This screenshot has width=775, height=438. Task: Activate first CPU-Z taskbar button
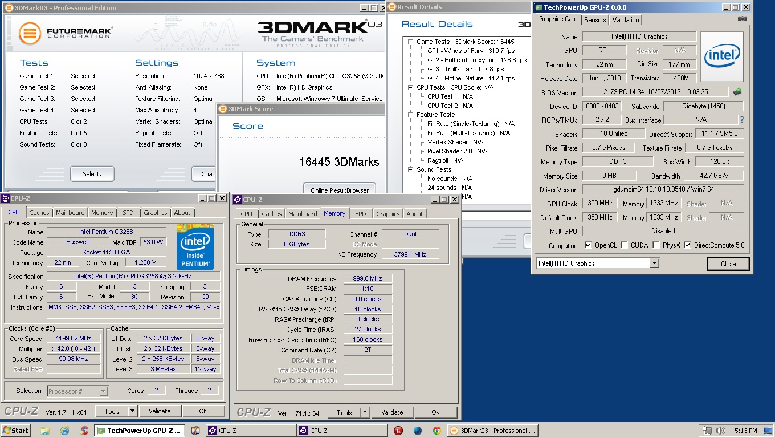tap(251, 431)
